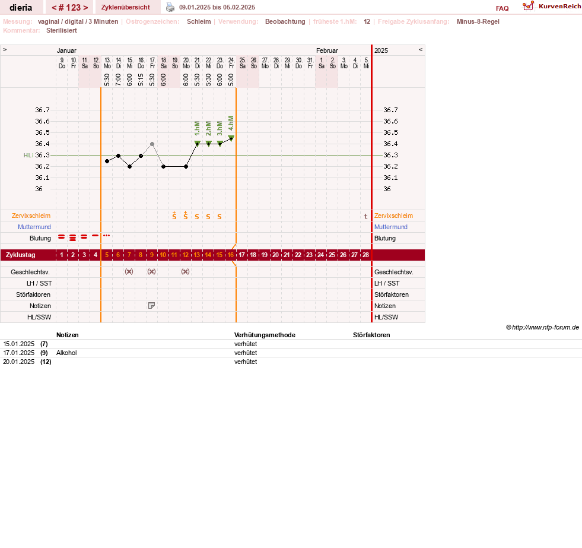Click the Schleim estrogen sign value
The height and width of the screenshot is (548, 582).
coord(199,21)
